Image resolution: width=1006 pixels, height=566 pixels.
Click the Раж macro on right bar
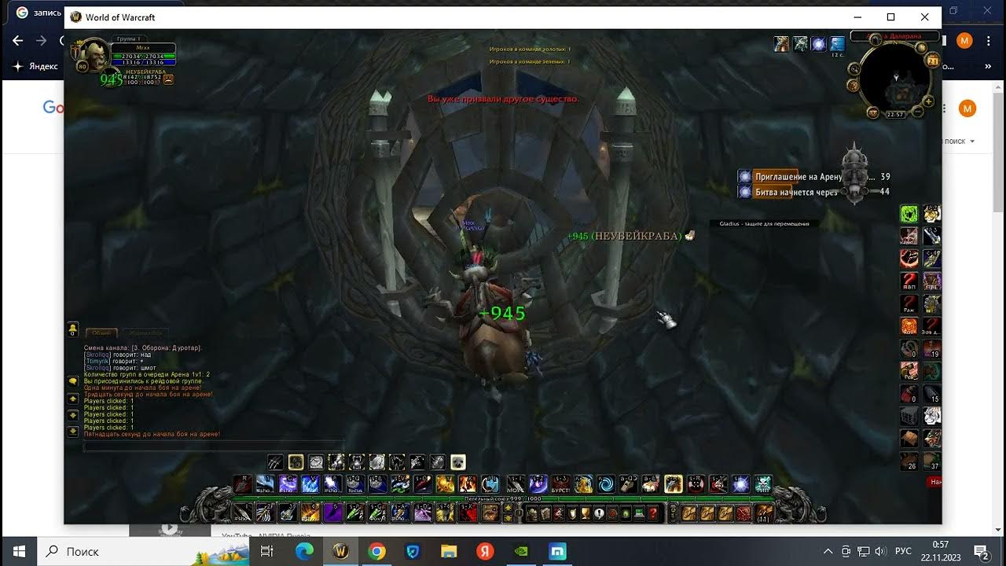[x=909, y=303]
